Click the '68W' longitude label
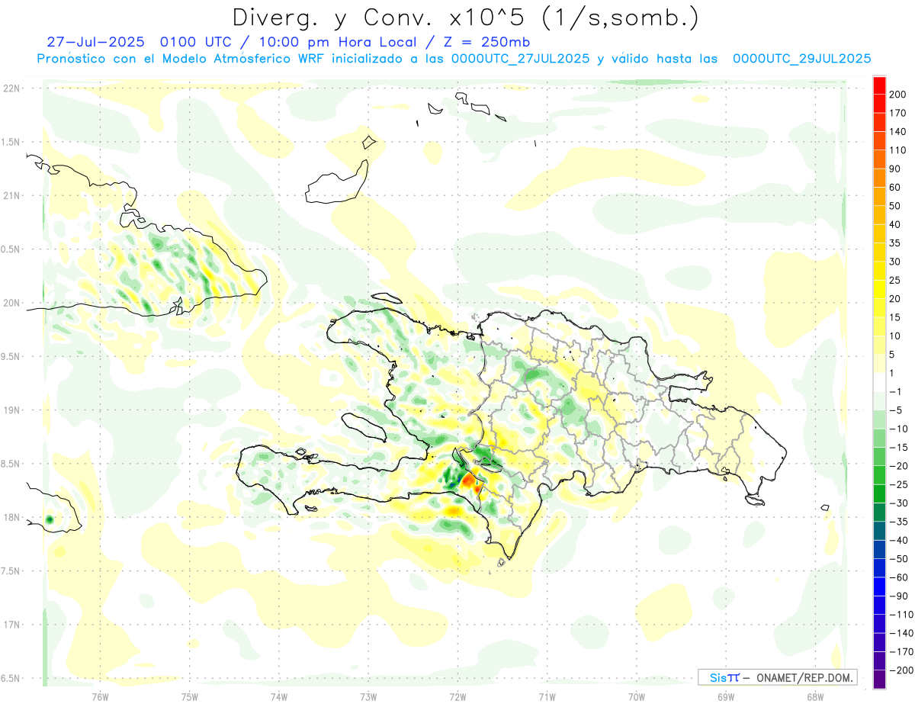Viewport: 915px width, 707px height. point(815,696)
